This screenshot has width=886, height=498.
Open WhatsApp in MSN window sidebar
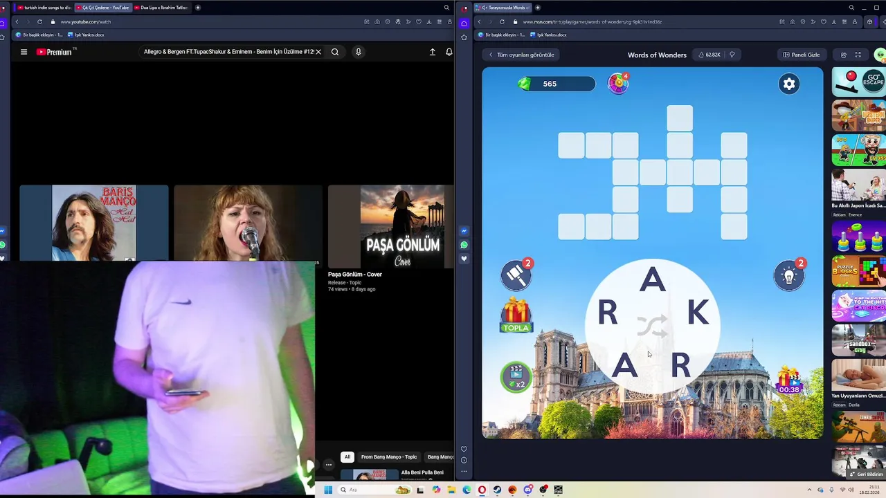click(x=464, y=245)
